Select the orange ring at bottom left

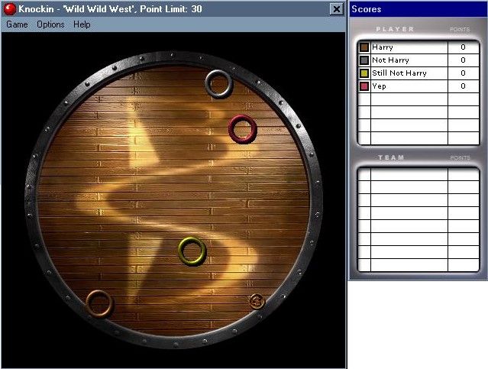click(x=99, y=303)
